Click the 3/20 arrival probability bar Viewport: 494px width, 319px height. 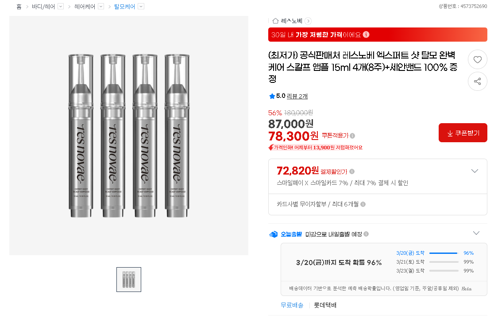coord(443,253)
